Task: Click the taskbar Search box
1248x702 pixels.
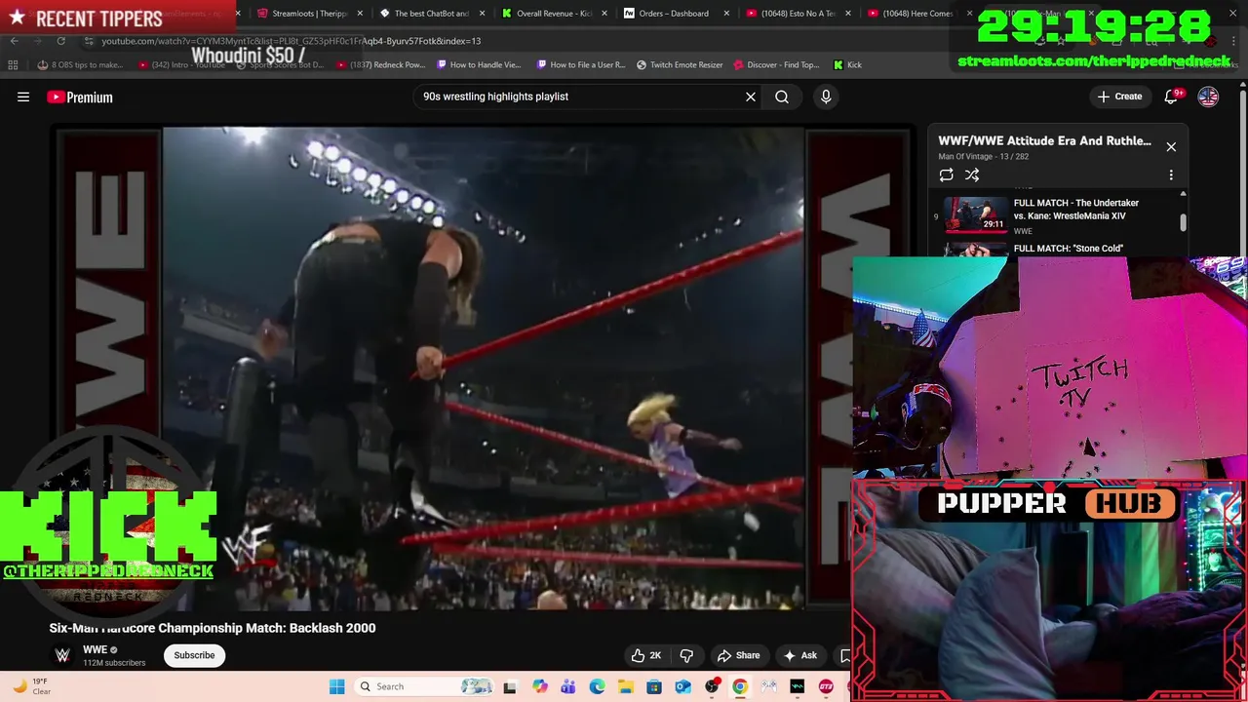Action: [424, 686]
